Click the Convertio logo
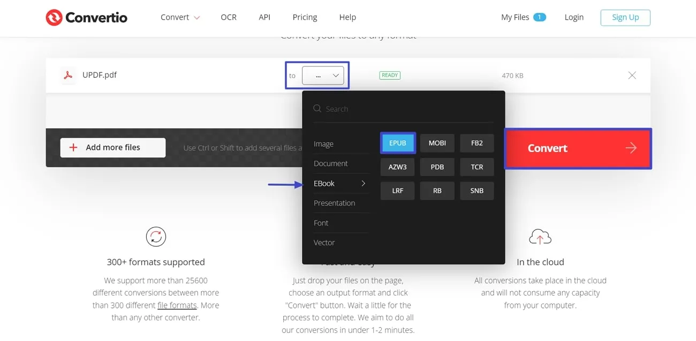Viewport: 696px width, 341px height. (x=86, y=17)
